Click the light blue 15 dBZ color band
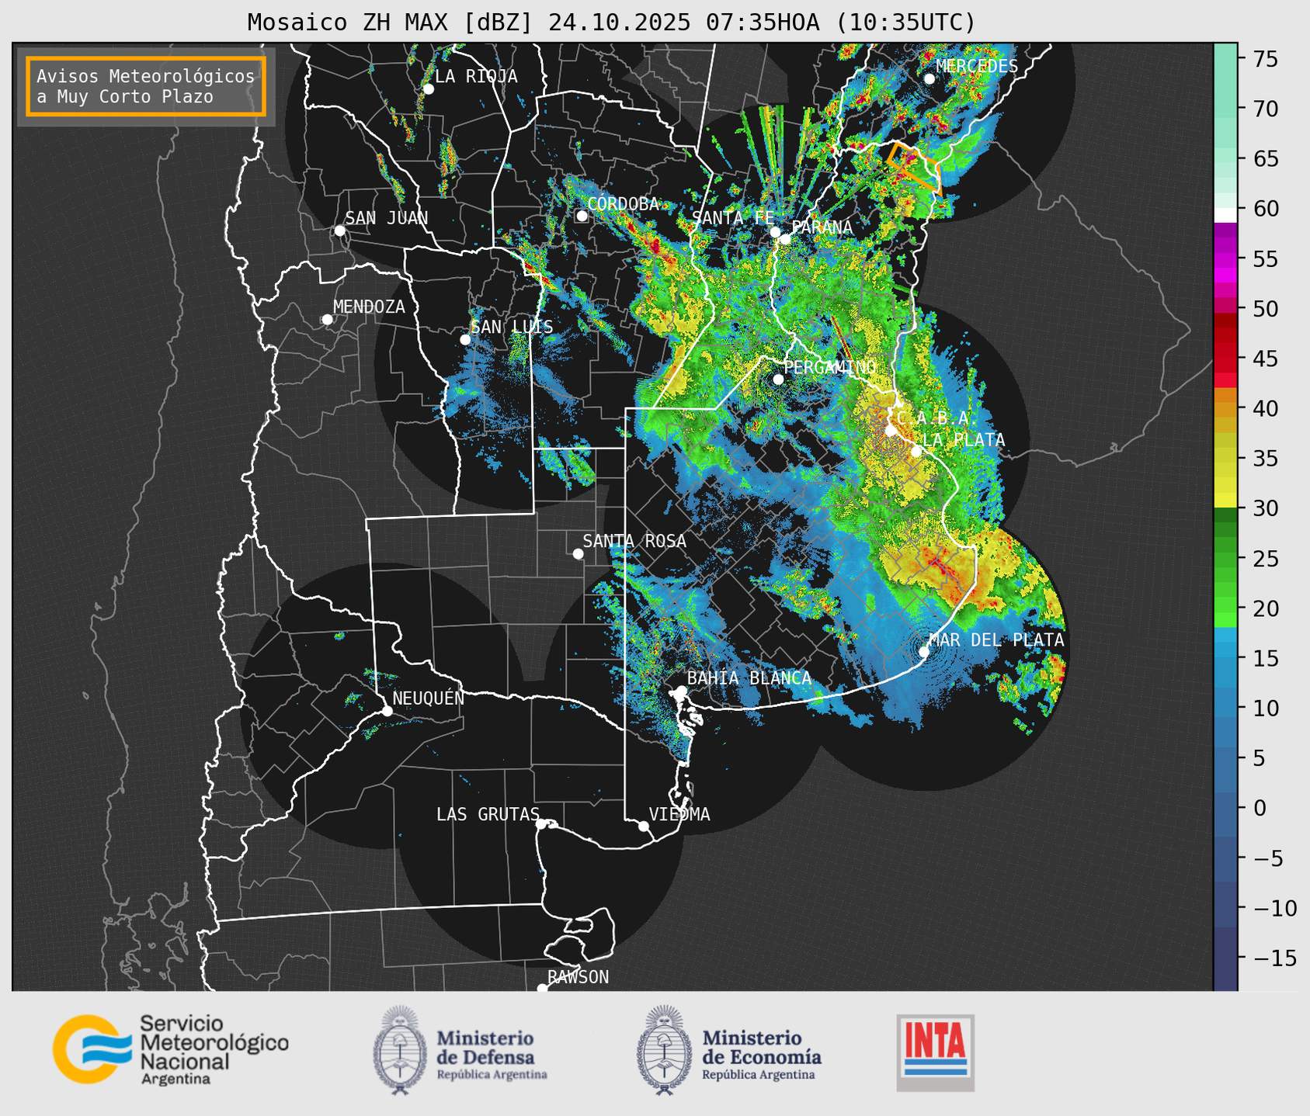Viewport: 1310px width, 1116px height. [1225, 658]
